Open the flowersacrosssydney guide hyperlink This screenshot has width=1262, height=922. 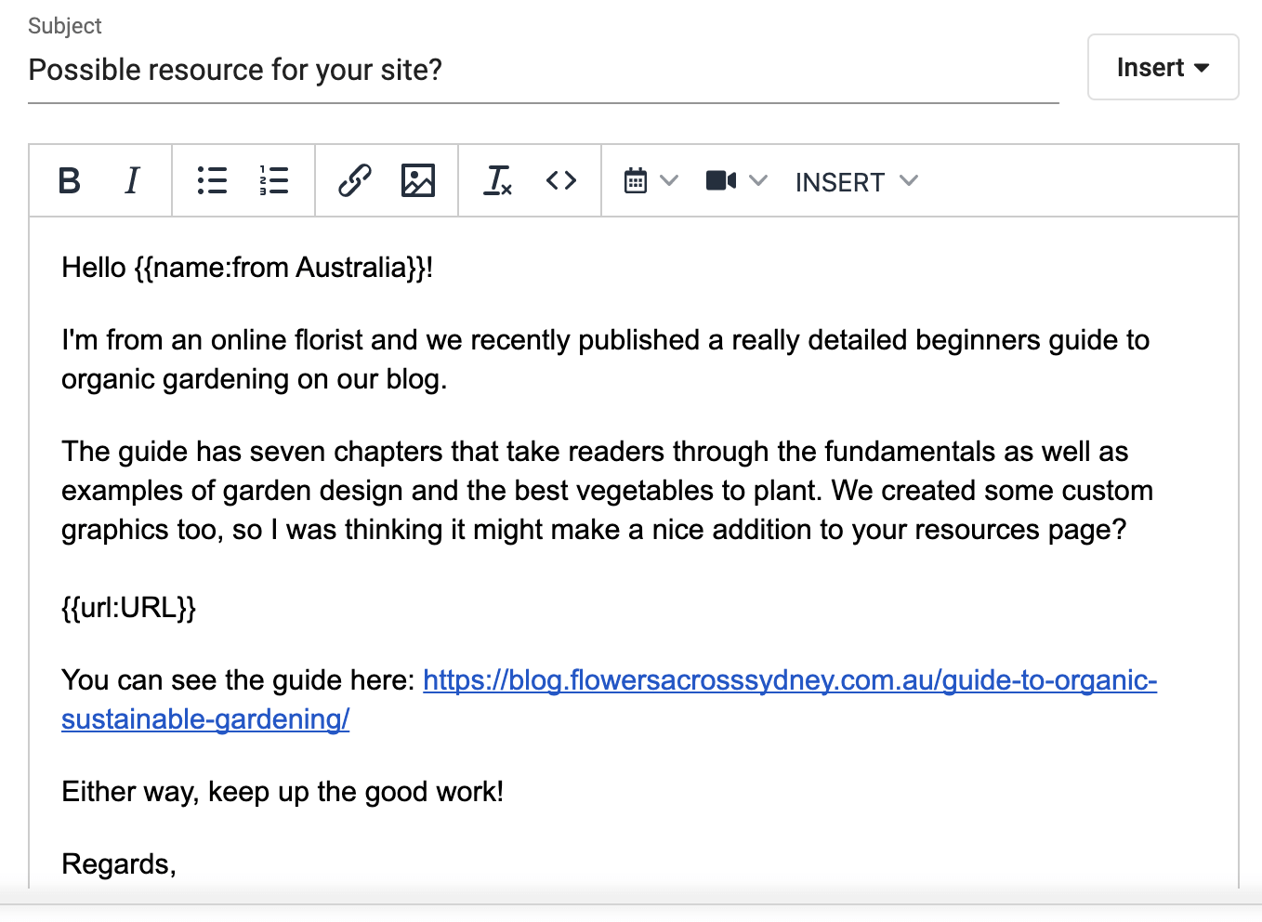point(609,699)
